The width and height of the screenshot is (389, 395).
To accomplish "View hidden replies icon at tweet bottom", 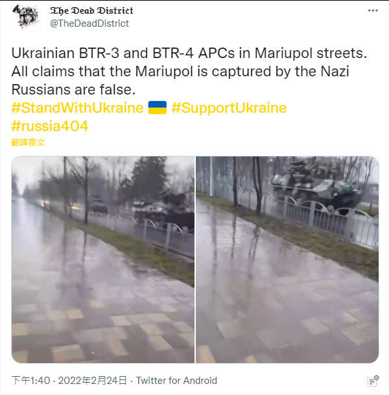I will point(373,381).
